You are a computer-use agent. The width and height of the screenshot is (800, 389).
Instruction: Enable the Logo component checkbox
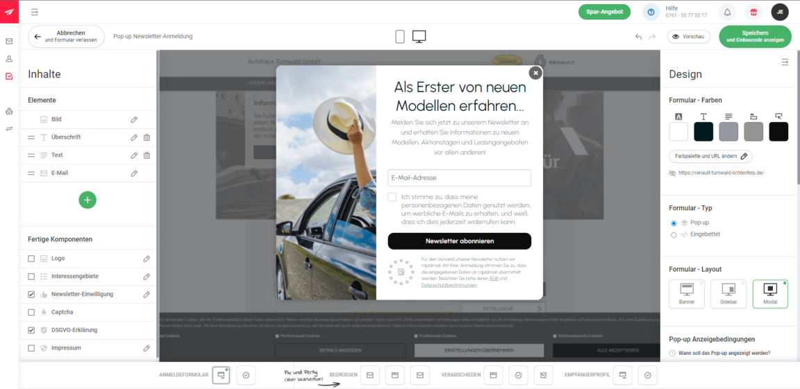point(31,259)
